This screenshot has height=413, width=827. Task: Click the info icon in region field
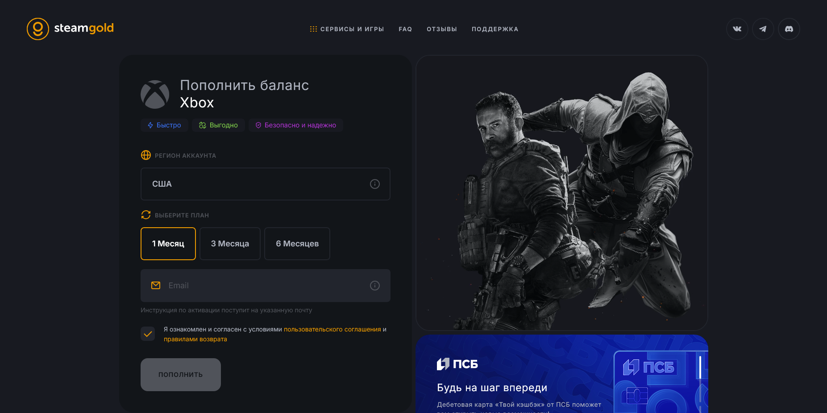[374, 184]
